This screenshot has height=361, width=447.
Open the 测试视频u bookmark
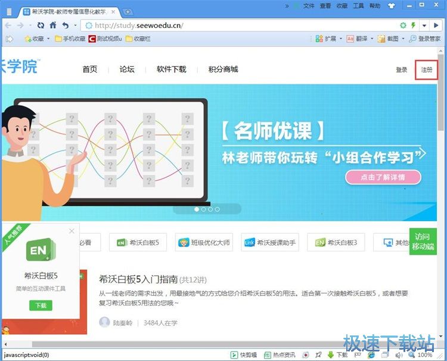coord(105,39)
